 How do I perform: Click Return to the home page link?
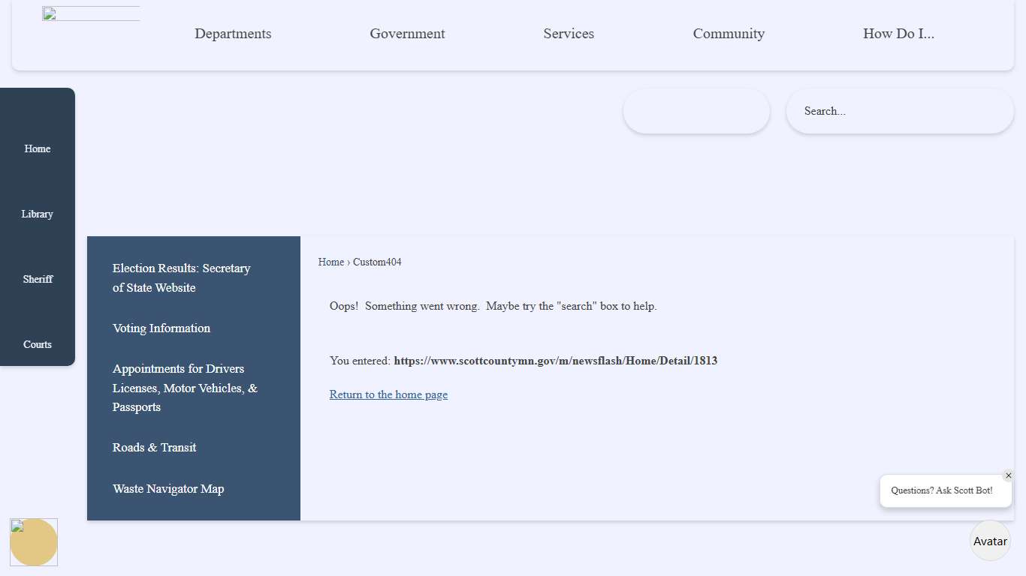point(388,394)
